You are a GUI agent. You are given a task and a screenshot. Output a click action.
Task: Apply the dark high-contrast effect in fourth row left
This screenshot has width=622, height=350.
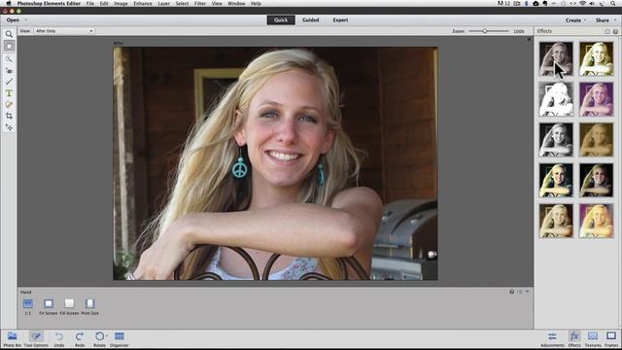tap(556, 180)
